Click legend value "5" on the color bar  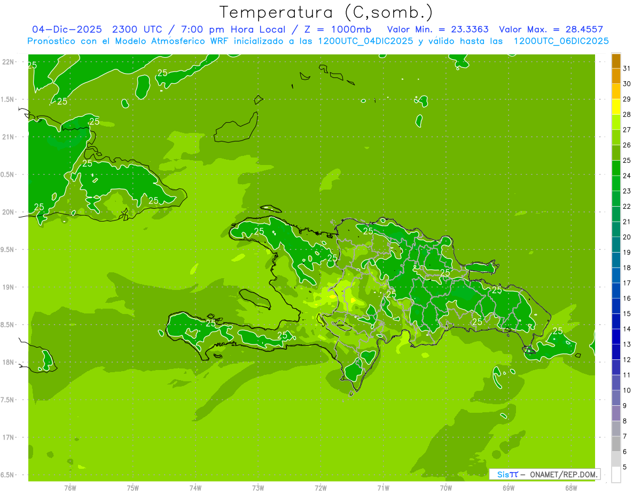click(x=625, y=467)
